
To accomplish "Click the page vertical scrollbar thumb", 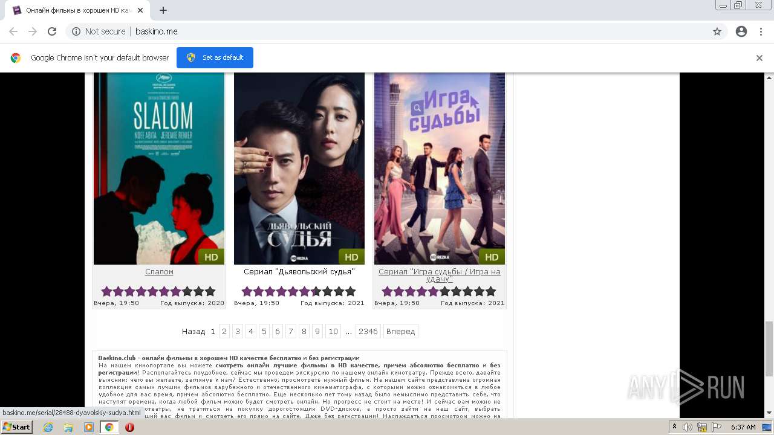I will (x=769, y=349).
